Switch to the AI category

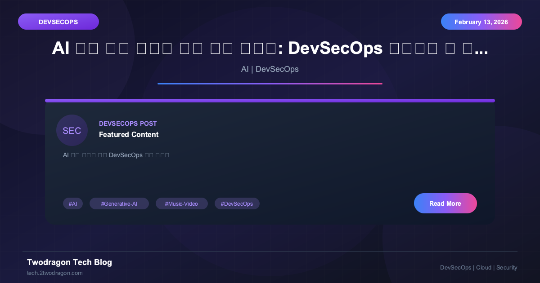click(x=244, y=69)
